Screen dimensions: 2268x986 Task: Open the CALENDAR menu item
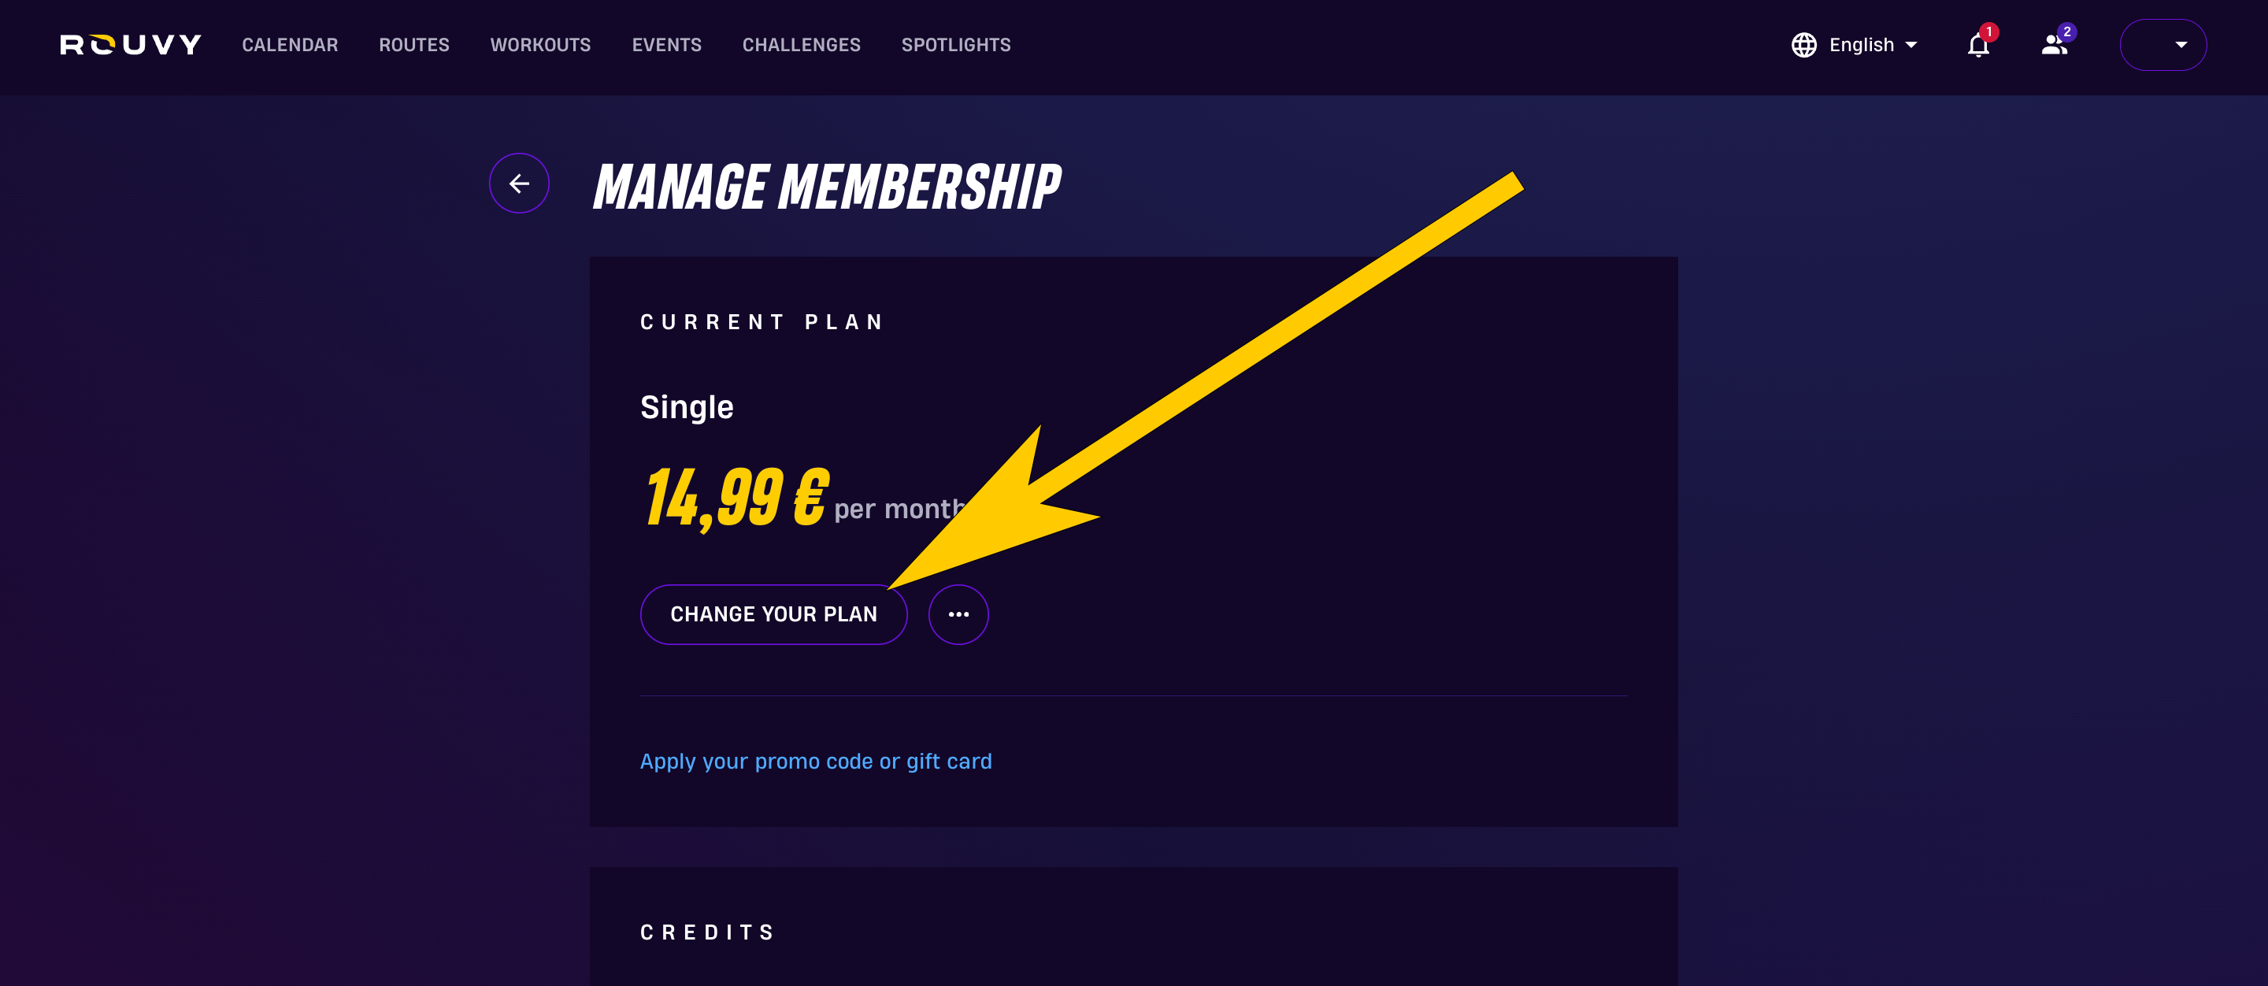[290, 45]
